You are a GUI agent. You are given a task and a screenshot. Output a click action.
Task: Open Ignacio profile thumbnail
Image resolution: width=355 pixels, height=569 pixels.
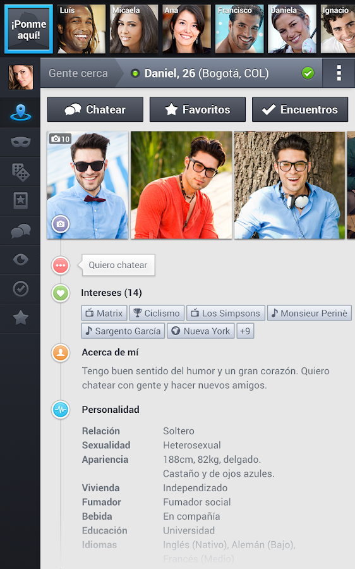point(338,29)
